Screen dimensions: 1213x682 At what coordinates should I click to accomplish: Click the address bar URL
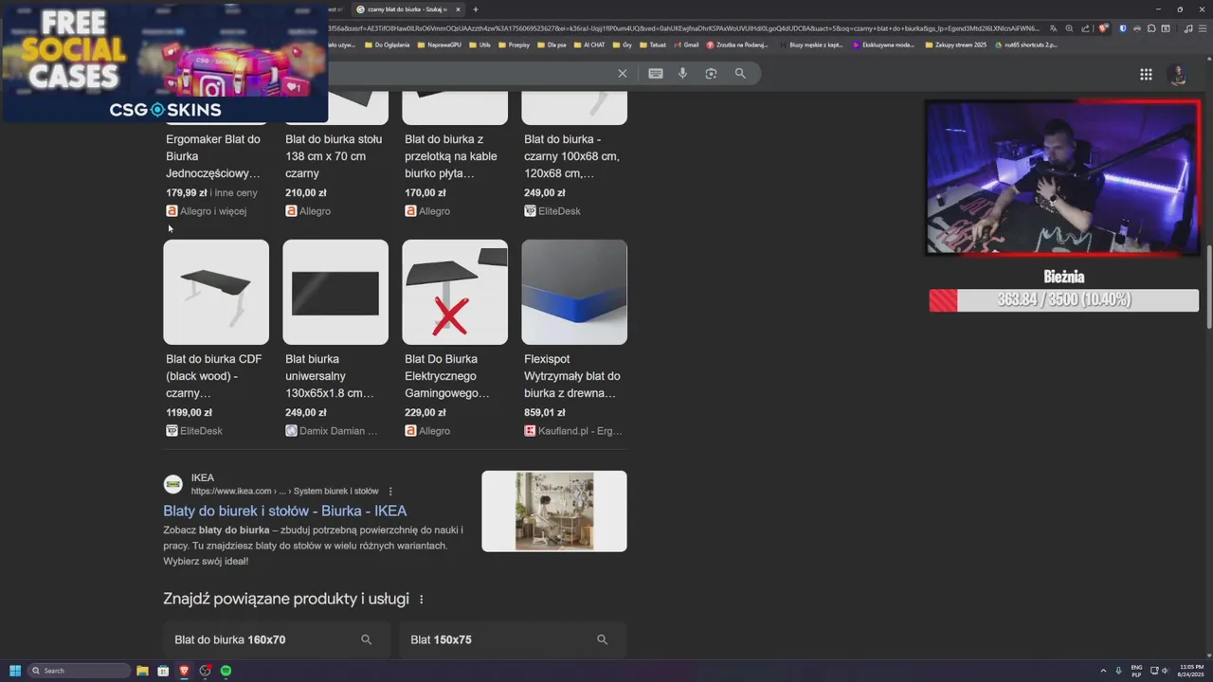tap(682, 28)
